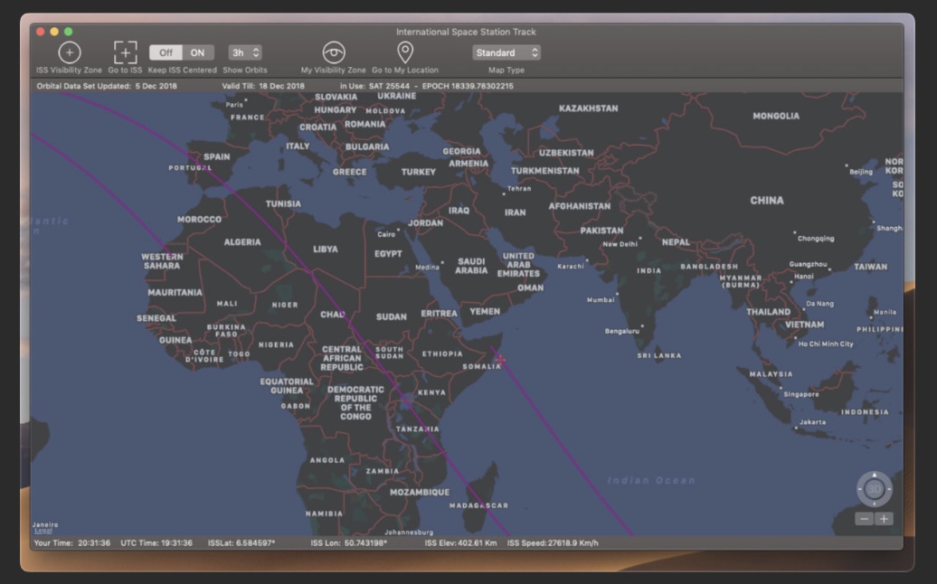Zoom out with the map minus button
937x584 pixels.
[865, 519]
